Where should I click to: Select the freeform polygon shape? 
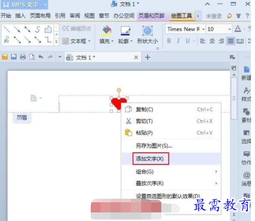(48, 29)
